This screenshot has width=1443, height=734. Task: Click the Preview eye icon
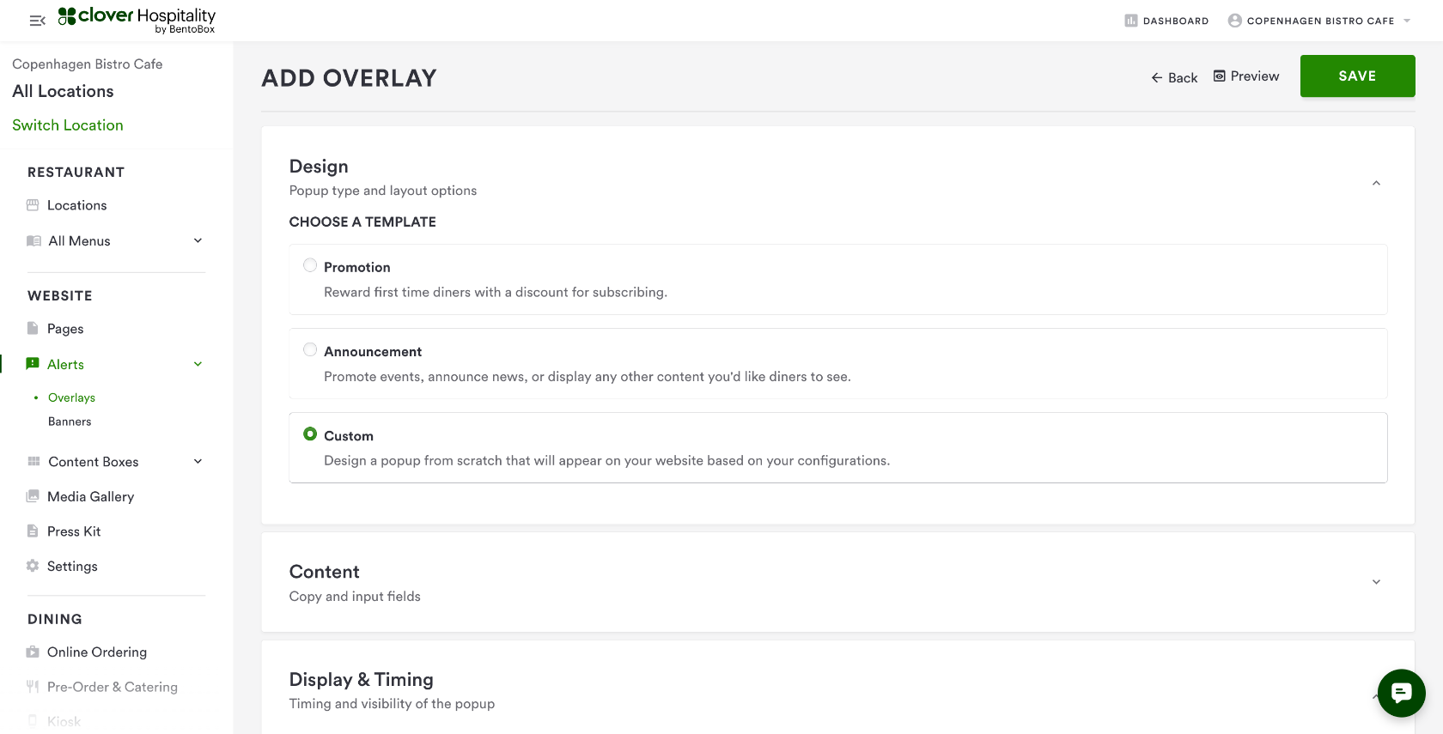(1219, 76)
